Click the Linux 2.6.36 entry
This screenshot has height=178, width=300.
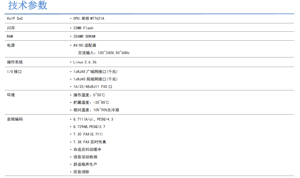pyautogui.click(x=85, y=62)
